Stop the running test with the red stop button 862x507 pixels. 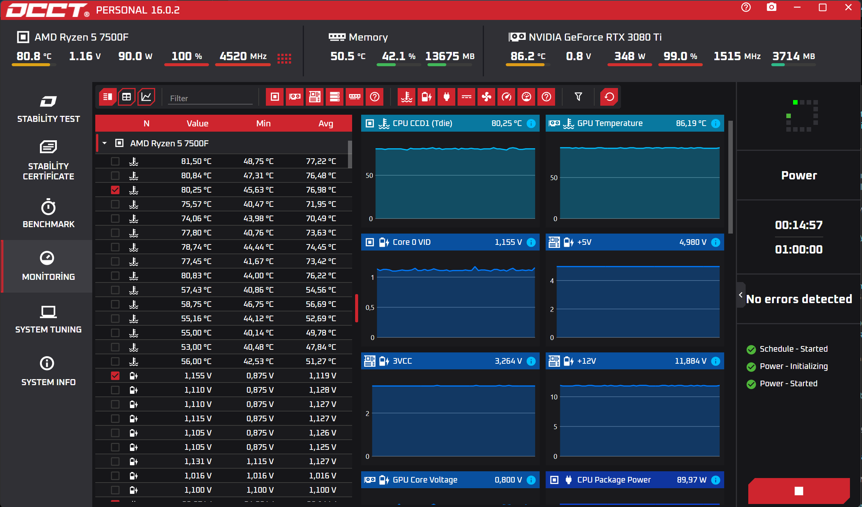tap(799, 491)
